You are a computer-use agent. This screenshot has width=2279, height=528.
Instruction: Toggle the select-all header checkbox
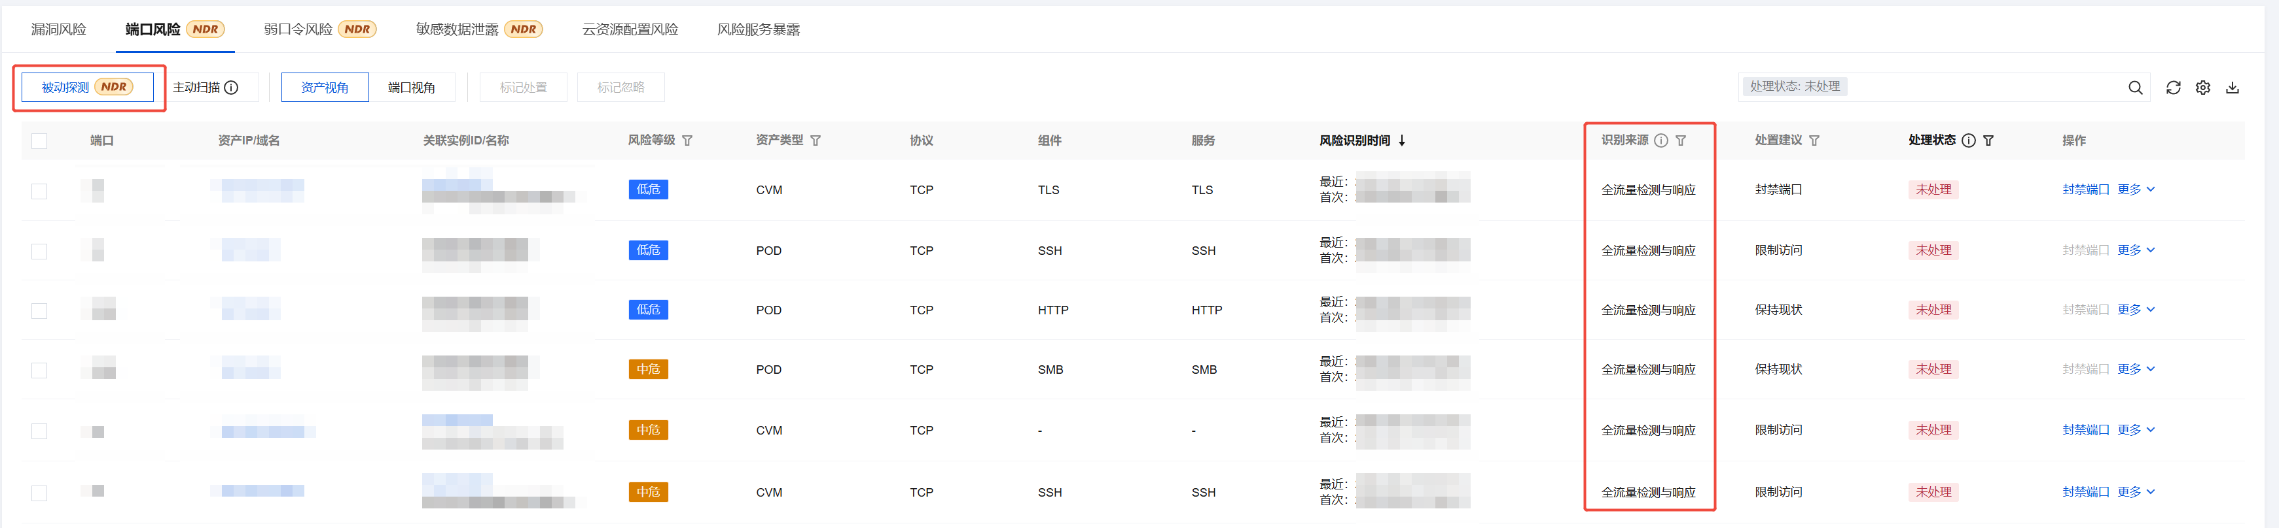pyautogui.click(x=40, y=141)
